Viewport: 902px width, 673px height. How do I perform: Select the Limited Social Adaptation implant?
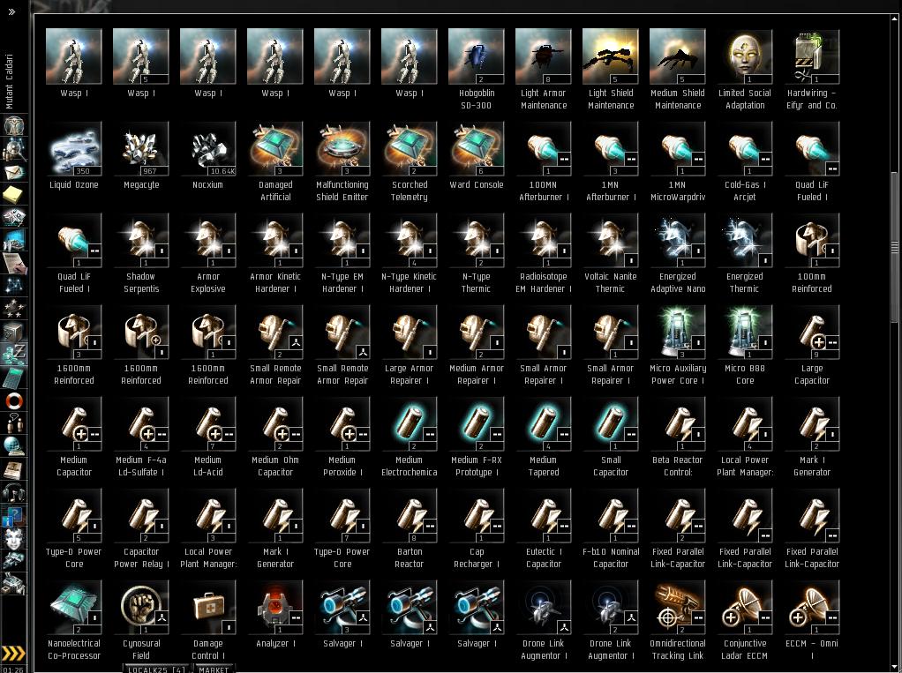(745, 70)
